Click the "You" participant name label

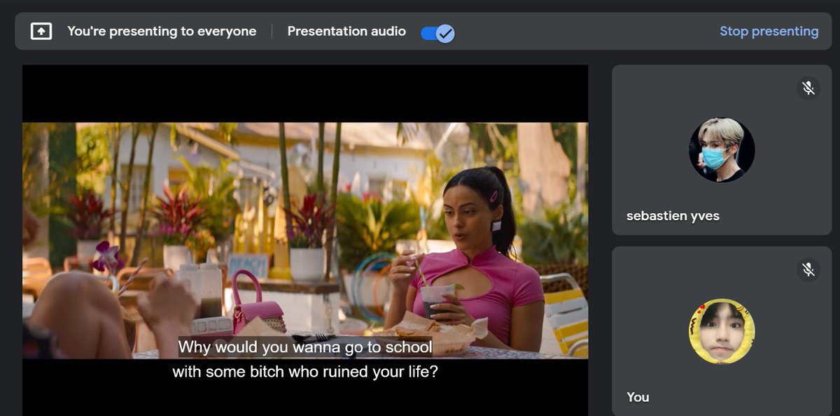(x=638, y=397)
